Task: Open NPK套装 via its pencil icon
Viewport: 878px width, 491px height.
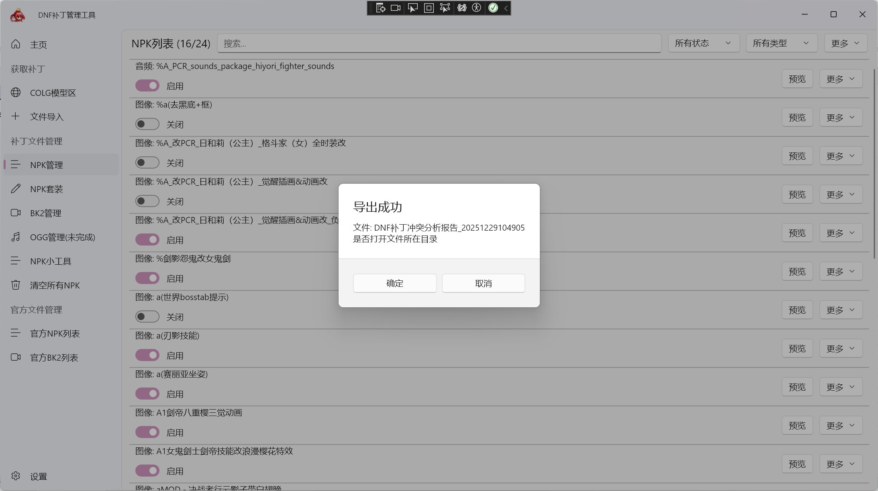Action: [x=16, y=189]
